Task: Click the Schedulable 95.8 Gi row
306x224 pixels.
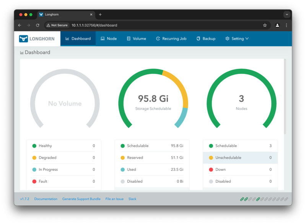Action: (152, 146)
